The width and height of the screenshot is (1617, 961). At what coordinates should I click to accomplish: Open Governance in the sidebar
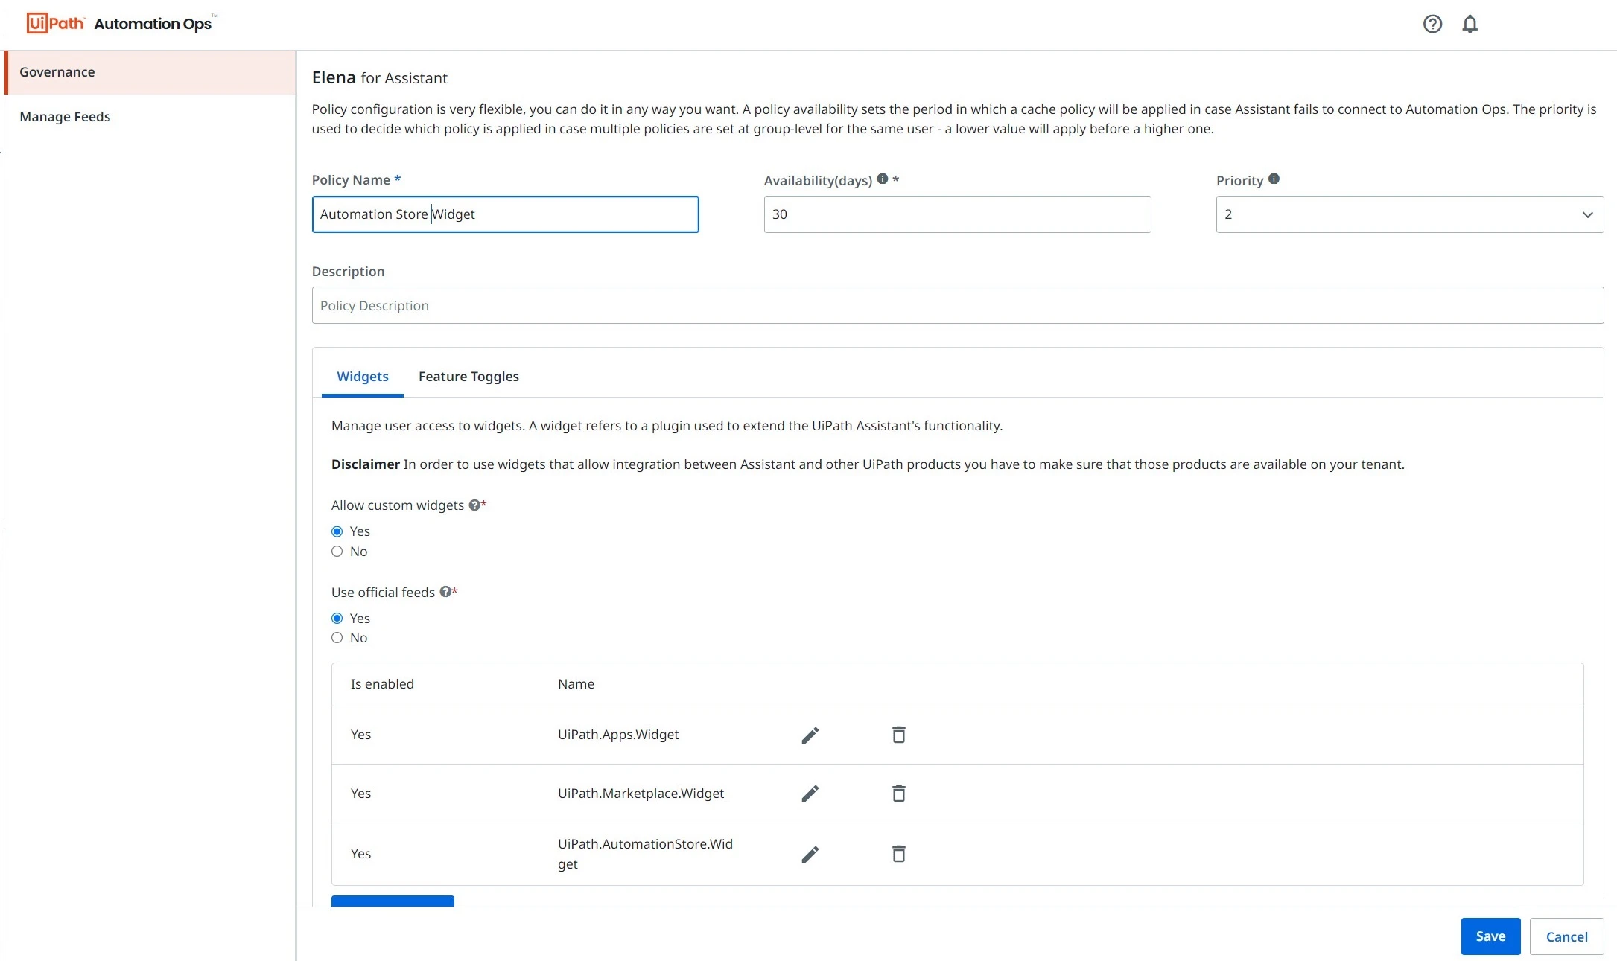click(150, 72)
